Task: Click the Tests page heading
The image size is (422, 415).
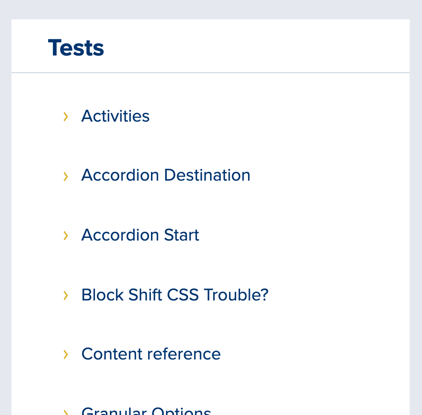Action: click(x=76, y=48)
